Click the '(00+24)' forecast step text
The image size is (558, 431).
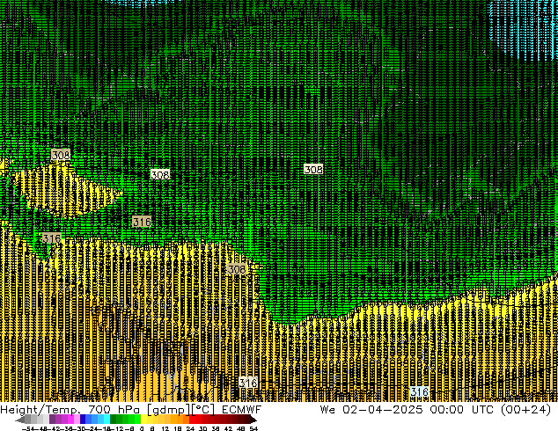[x=526, y=409]
